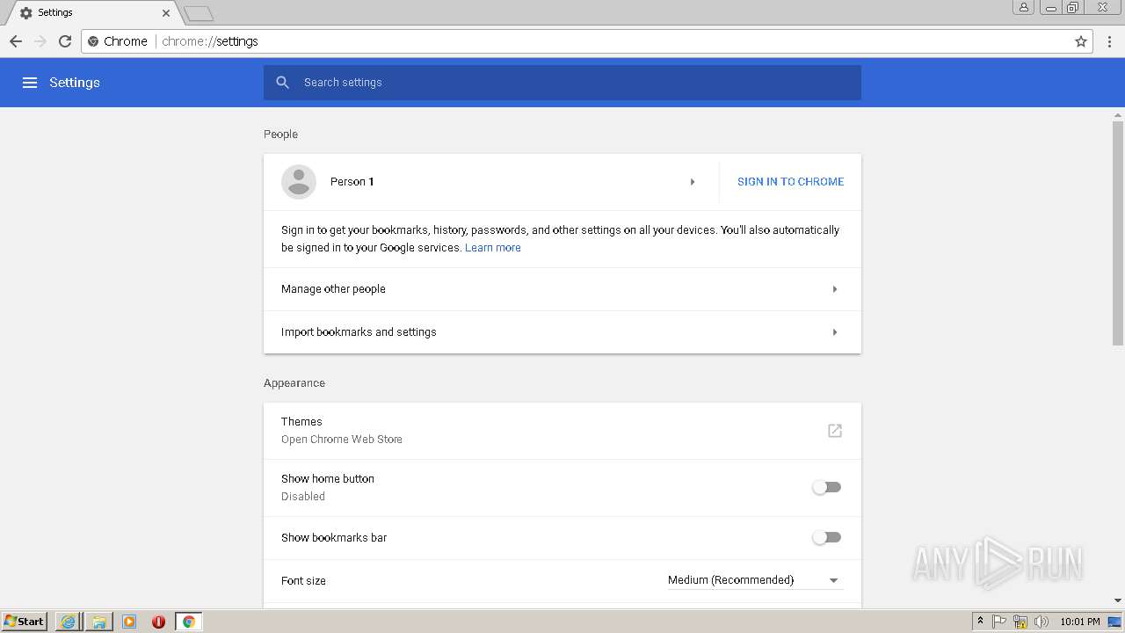The width and height of the screenshot is (1125, 633).
Task: Click the Settings title in the blue header
Action: point(75,83)
